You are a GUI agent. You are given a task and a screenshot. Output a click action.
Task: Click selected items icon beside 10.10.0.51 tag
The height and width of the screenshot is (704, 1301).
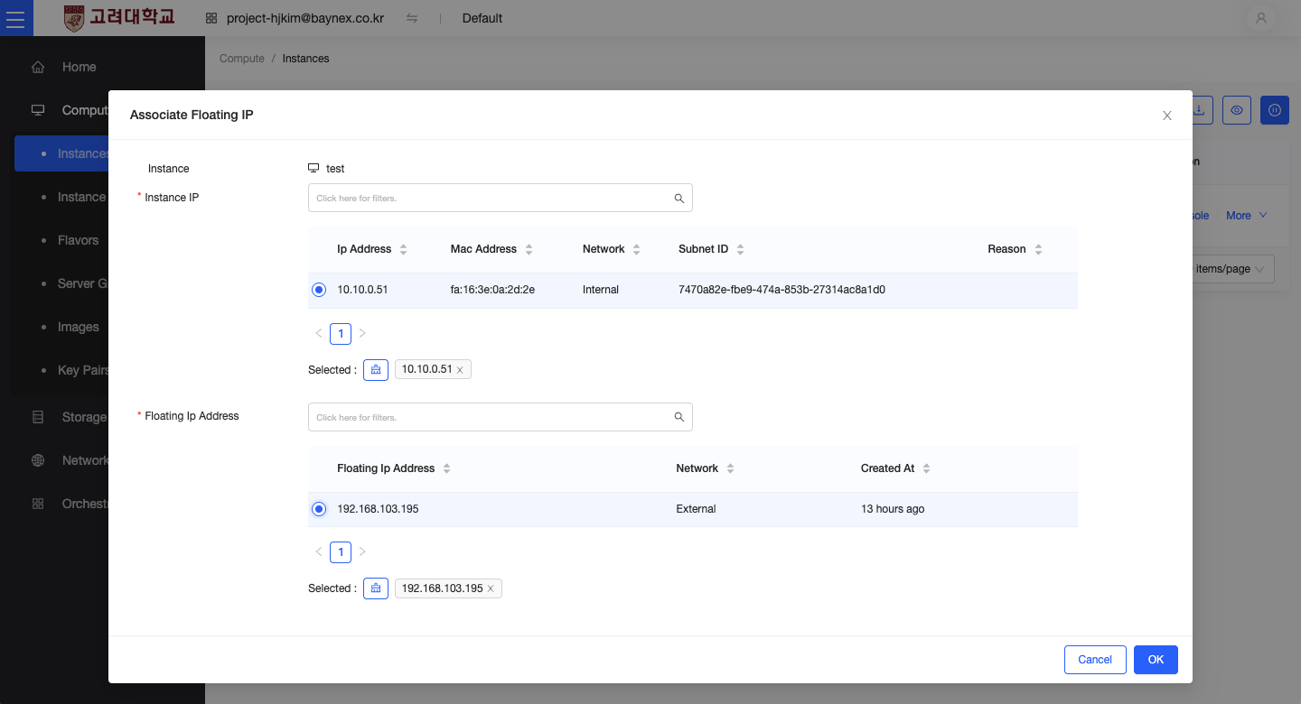[x=376, y=370]
